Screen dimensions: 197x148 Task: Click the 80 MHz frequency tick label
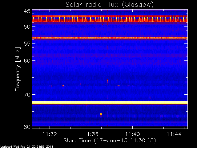27,127
